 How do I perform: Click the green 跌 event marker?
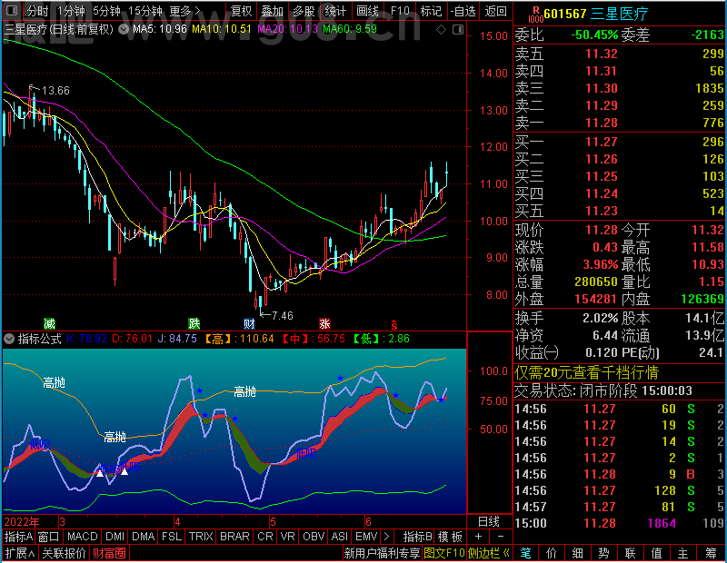pos(194,323)
